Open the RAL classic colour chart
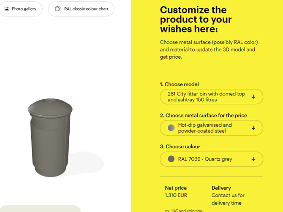The image size is (283, 212). click(81, 9)
